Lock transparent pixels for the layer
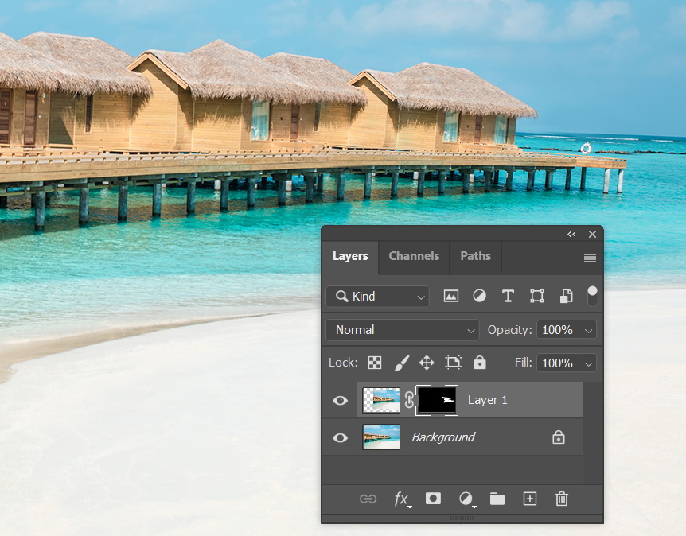The height and width of the screenshot is (536, 686). pyautogui.click(x=375, y=363)
